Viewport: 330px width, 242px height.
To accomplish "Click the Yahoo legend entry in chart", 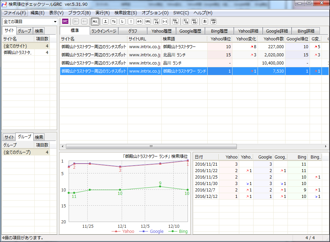I will [123, 231].
